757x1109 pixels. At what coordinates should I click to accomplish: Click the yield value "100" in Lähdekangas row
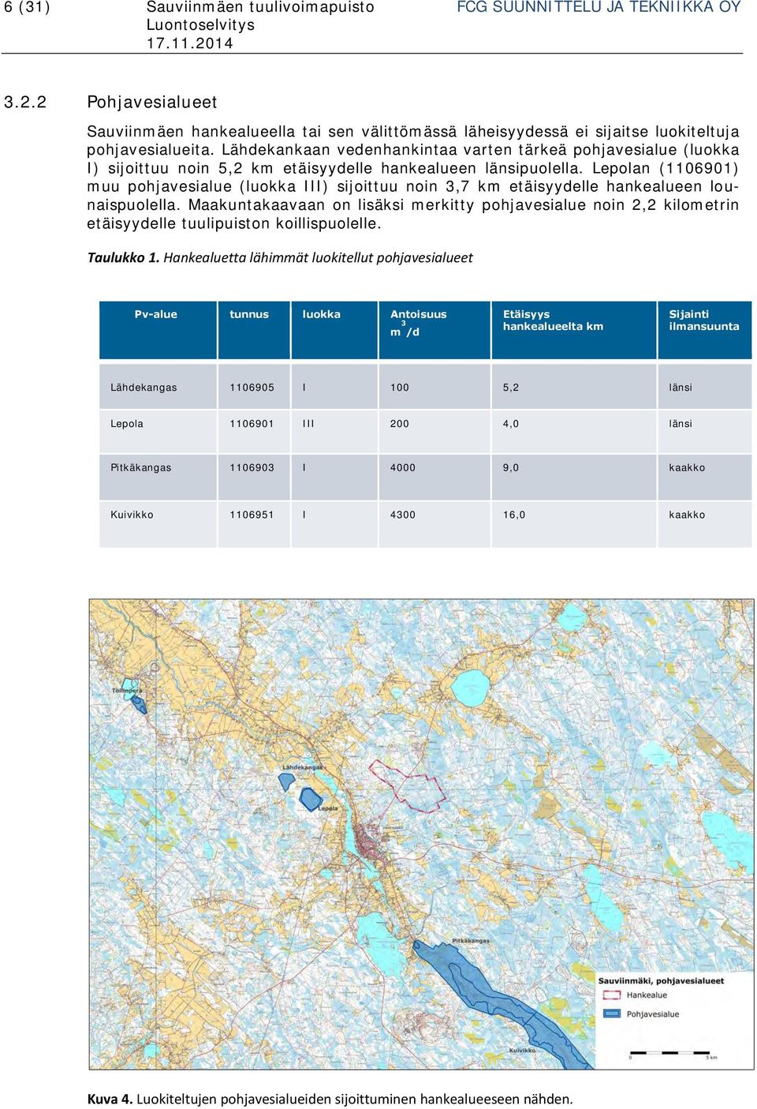(400, 388)
